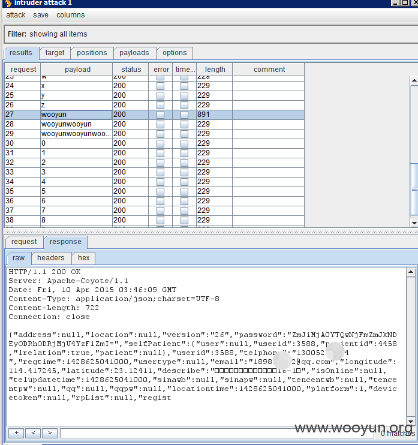Select payload cell 'wooyun' in row 27
Image resolution: width=418 pixels, height=445 pixels.
tap(76, 115)
